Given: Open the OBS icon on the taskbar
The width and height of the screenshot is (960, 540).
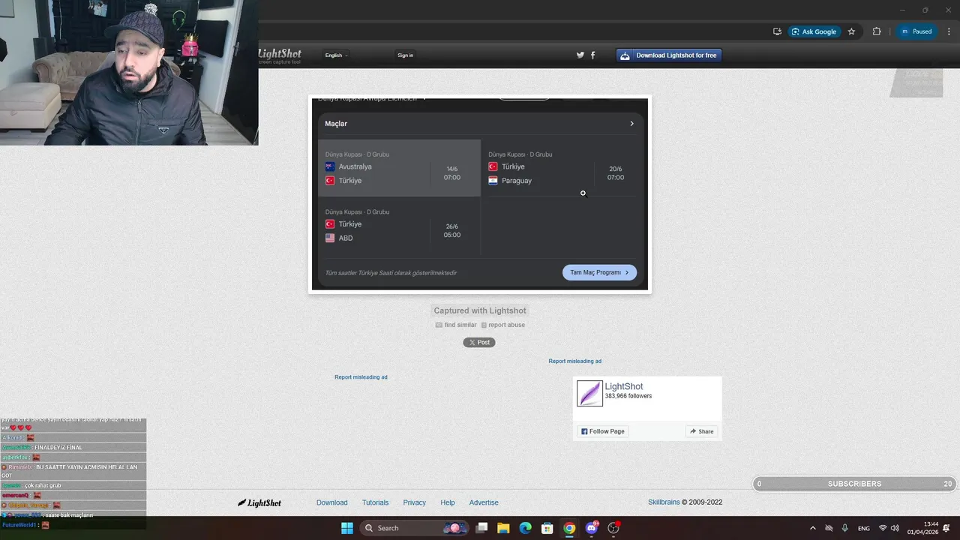Looking at the screenshot, I should coord(613,528).
